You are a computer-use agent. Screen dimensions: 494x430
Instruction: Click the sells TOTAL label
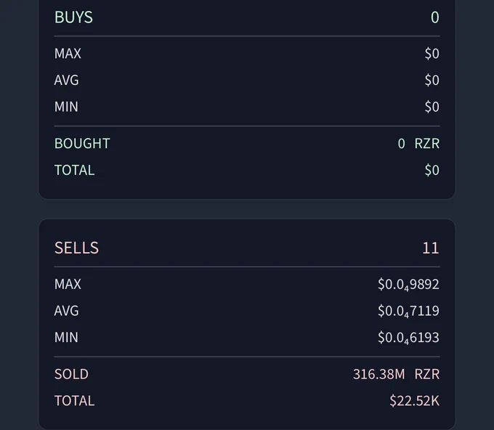75,401
